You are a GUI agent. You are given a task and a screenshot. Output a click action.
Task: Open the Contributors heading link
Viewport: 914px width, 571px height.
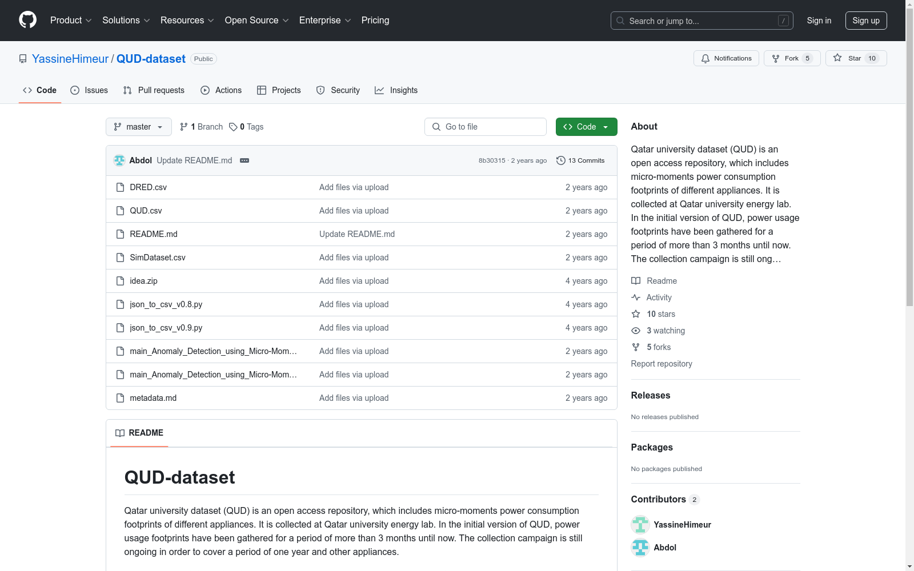(x=665, y=499)
